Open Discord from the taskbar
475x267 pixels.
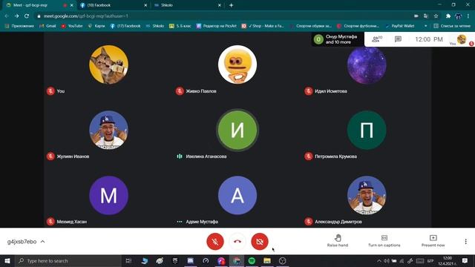(x=190, y=260)
